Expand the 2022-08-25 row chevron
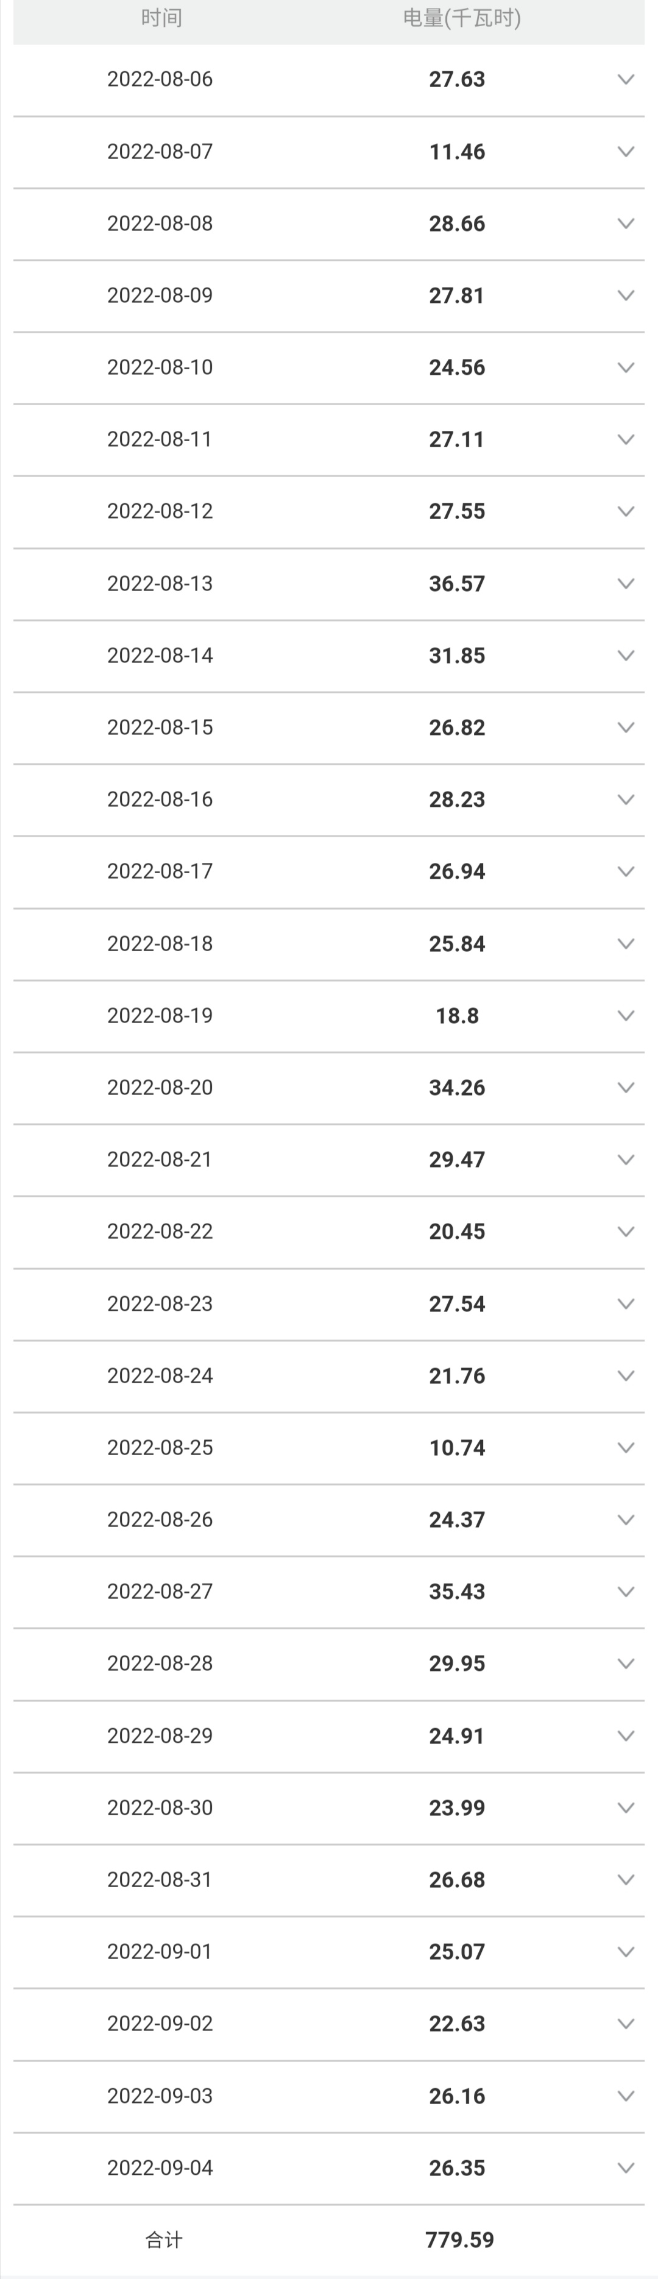 point(625,1447)
